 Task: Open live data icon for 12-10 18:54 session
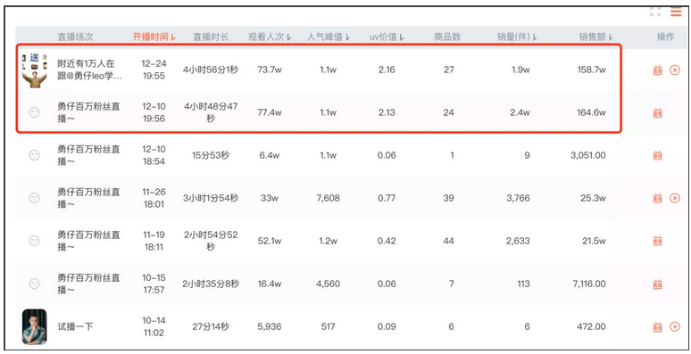point(657,155)
